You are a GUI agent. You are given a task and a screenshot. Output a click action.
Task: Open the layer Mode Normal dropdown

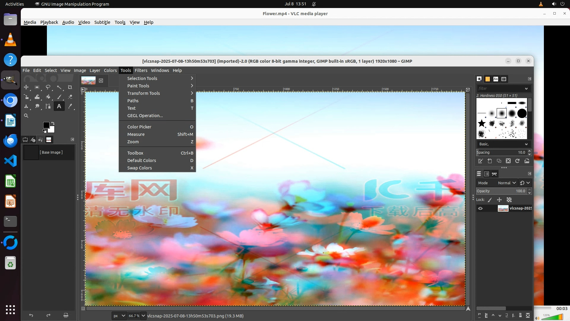(x=507, y=183)
